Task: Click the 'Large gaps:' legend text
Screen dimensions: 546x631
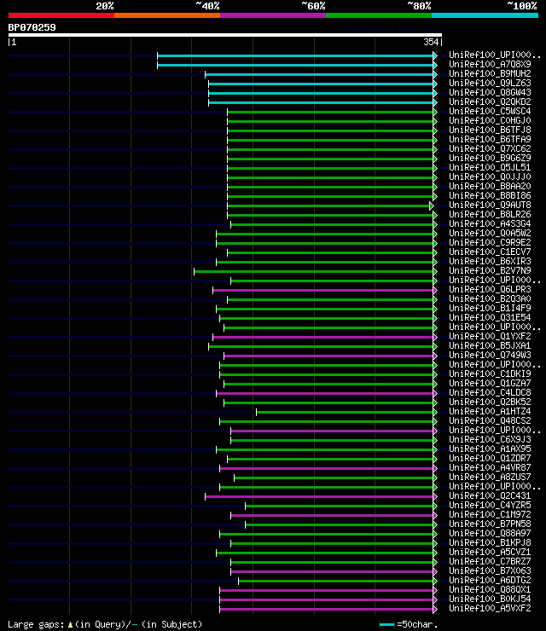Action: coord(36,624)
